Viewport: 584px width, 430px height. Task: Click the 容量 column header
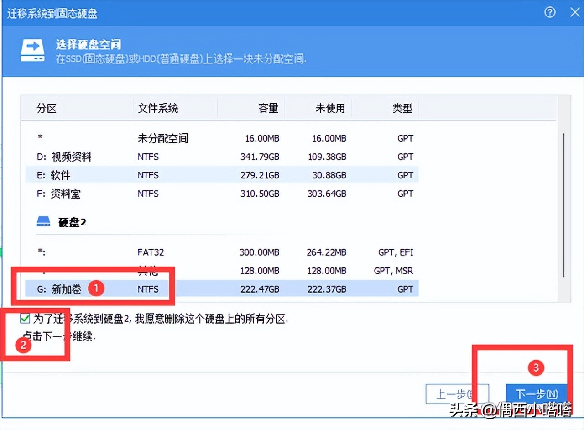[268, 108]
